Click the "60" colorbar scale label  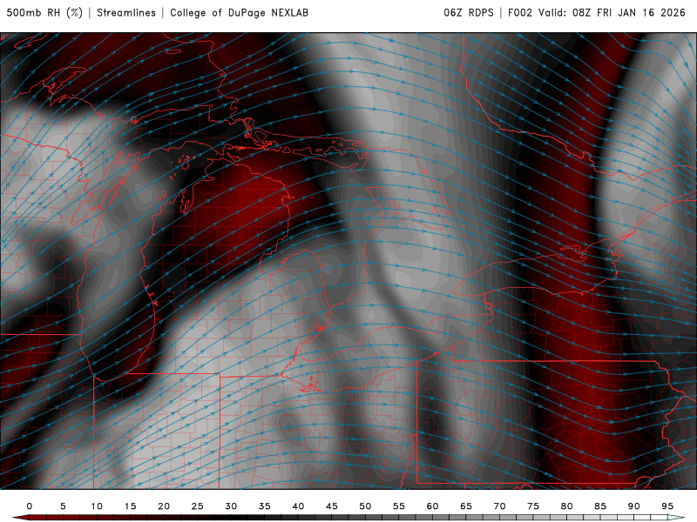point(432,506)
